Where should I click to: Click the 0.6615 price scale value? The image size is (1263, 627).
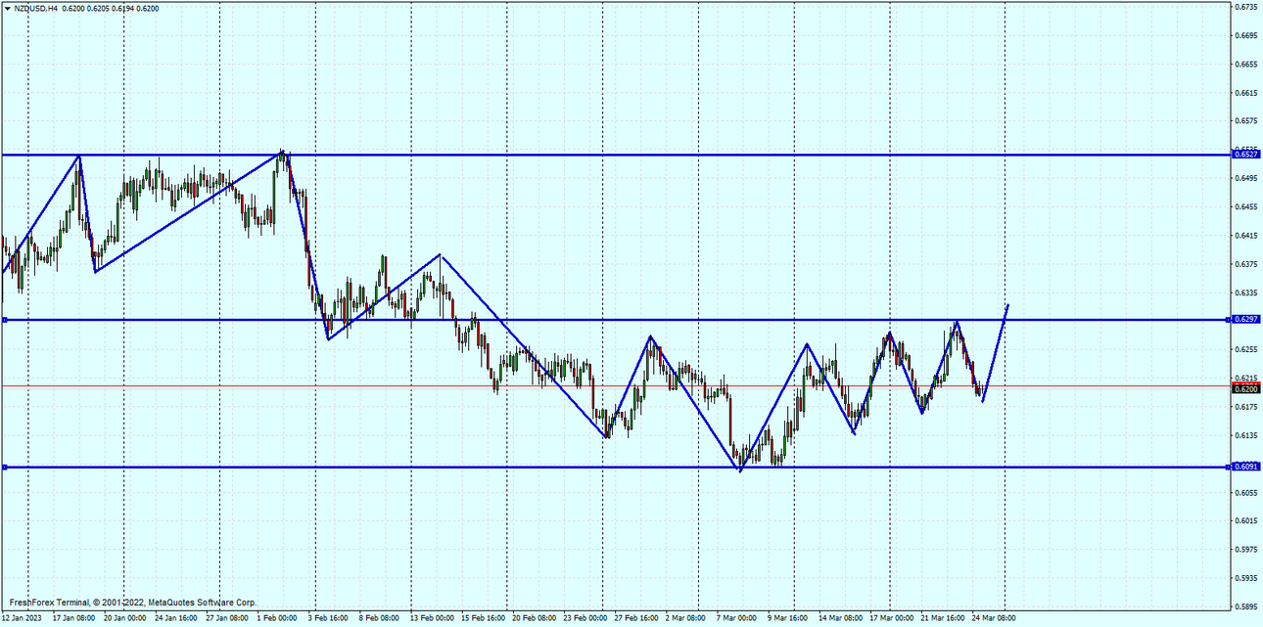tap(1246, 93)
